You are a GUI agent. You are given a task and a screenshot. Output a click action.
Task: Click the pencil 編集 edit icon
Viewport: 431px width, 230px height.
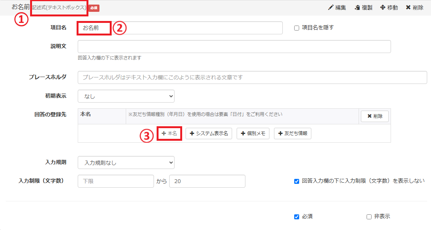[x=330, y=8]
